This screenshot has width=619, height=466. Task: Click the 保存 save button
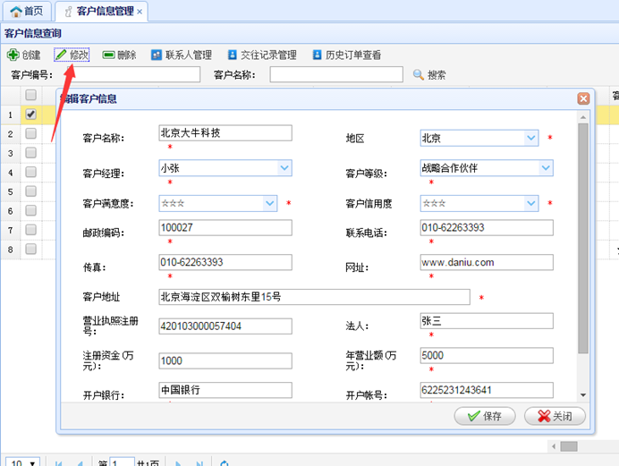[485, 416]
